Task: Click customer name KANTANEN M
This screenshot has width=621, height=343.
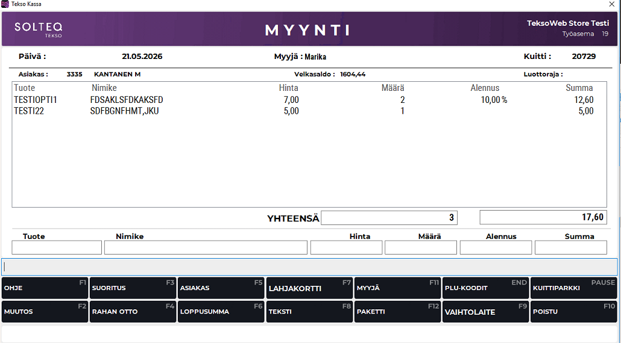Action: pyautogui.click(x=117, y=74)
